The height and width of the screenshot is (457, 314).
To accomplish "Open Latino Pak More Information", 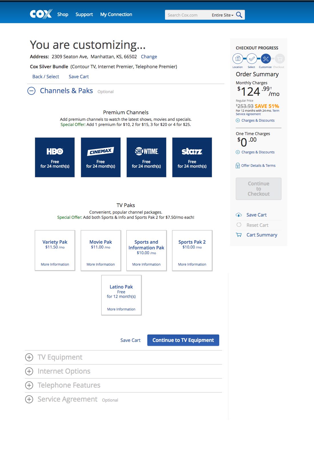I will pos(121,309).
